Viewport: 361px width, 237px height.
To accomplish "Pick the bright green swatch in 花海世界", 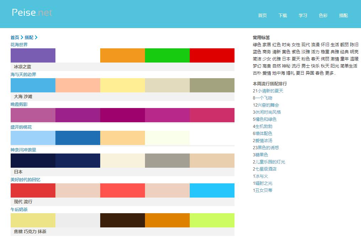I will coord(167,55).
